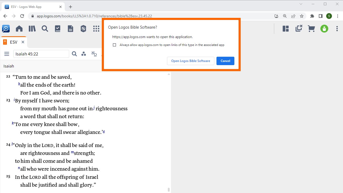Open the Documents page icon
343x193 pixels.
coord(70,29)
